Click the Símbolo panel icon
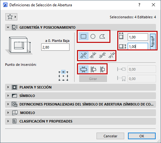The height and width of the screenshot is (143, 161). click(x=14, y=96)
